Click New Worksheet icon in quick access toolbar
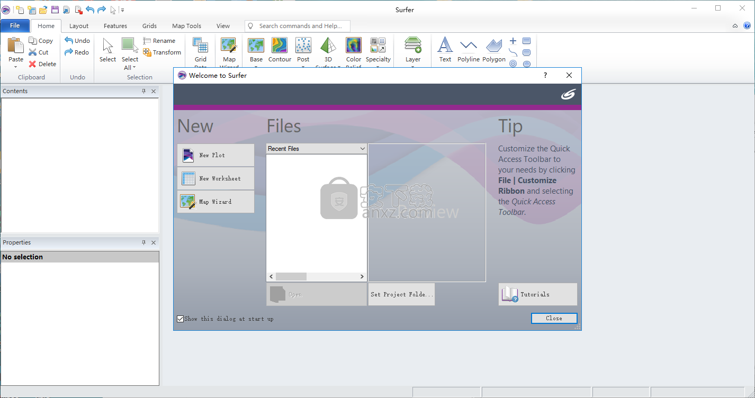 pyautogui.click(x=32, y=10)
